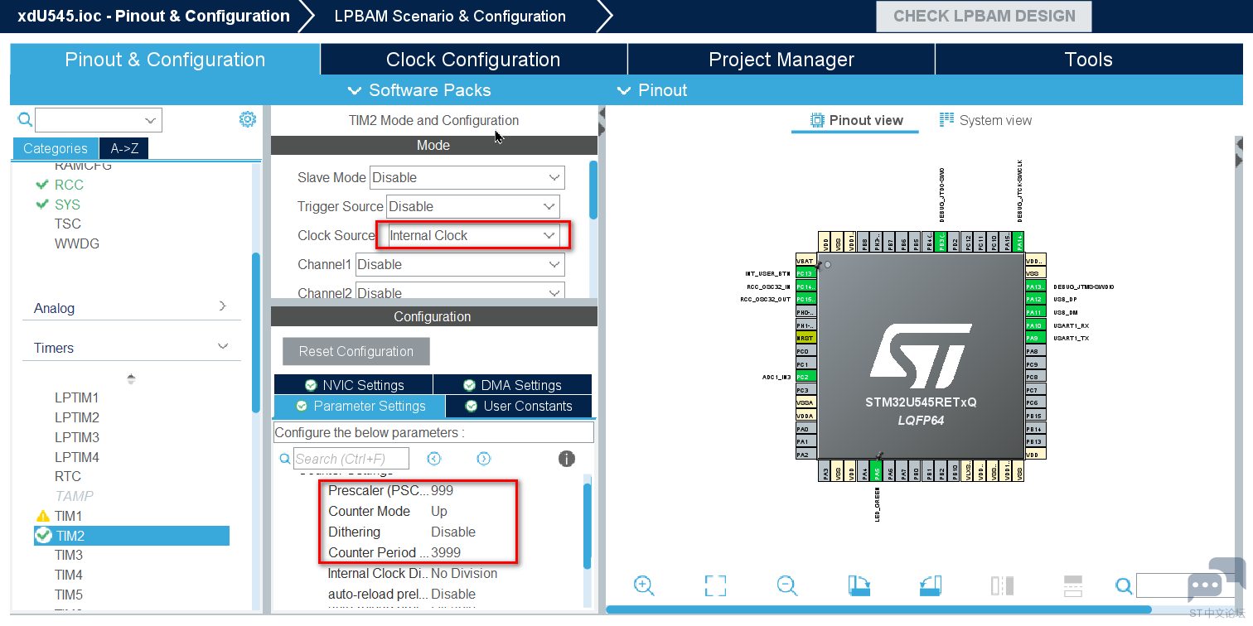Select RTC in the Timers list
The image size is (1253, 626).
point(68,476)
